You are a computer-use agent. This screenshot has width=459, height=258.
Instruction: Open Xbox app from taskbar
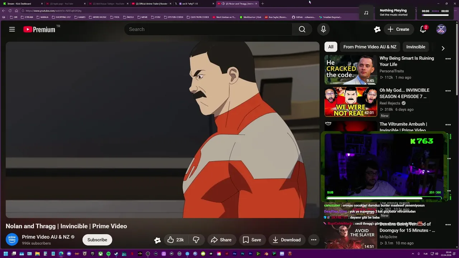click(100, 254)
